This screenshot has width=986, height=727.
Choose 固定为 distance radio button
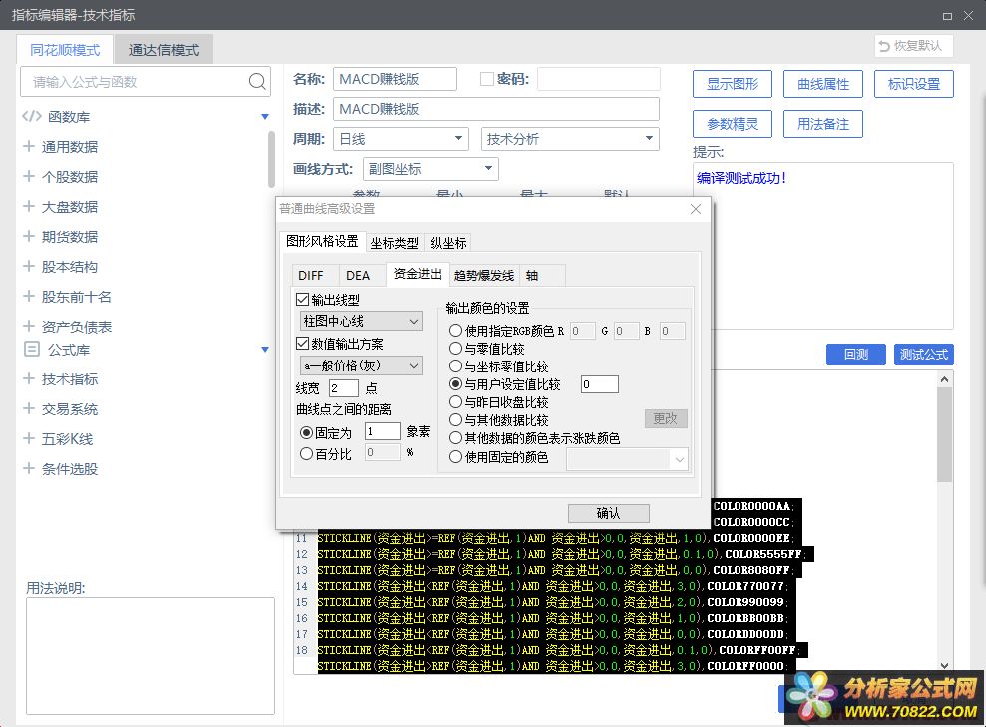[x=306, y=433]
